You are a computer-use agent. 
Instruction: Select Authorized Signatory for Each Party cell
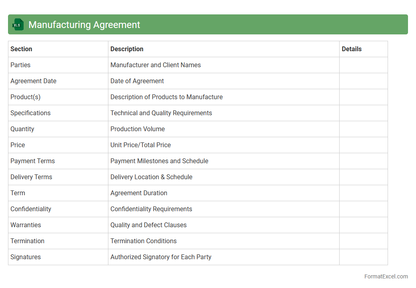click(161, 257)
